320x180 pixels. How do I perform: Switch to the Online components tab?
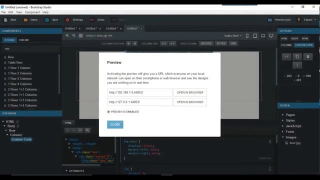point(24,40)
